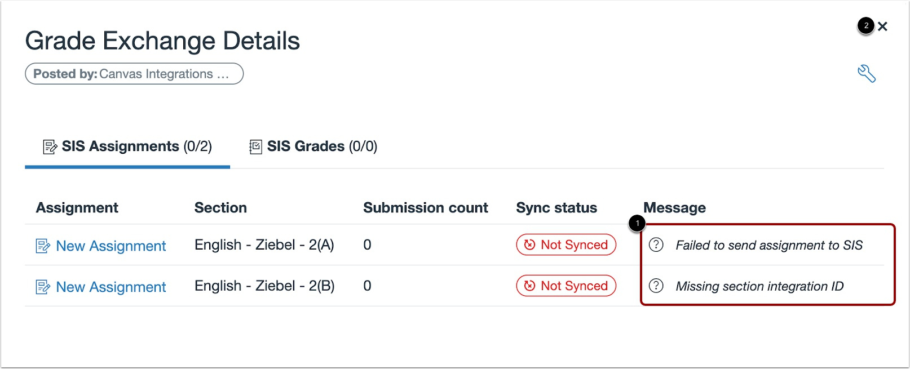The height and width of the screenshot is (369, 910).
Task: Click the wrench settings icon
Action: [867, 74]
